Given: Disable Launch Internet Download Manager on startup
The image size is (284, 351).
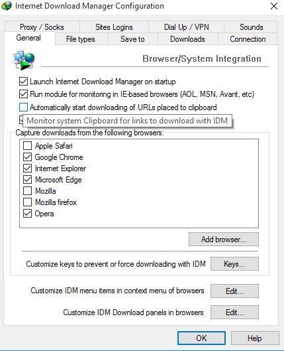Looking at the screenshot, I should click(x=23, y=82).
